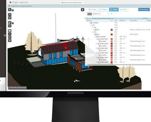Go home via house icon beside Projet

coord(10,2)
